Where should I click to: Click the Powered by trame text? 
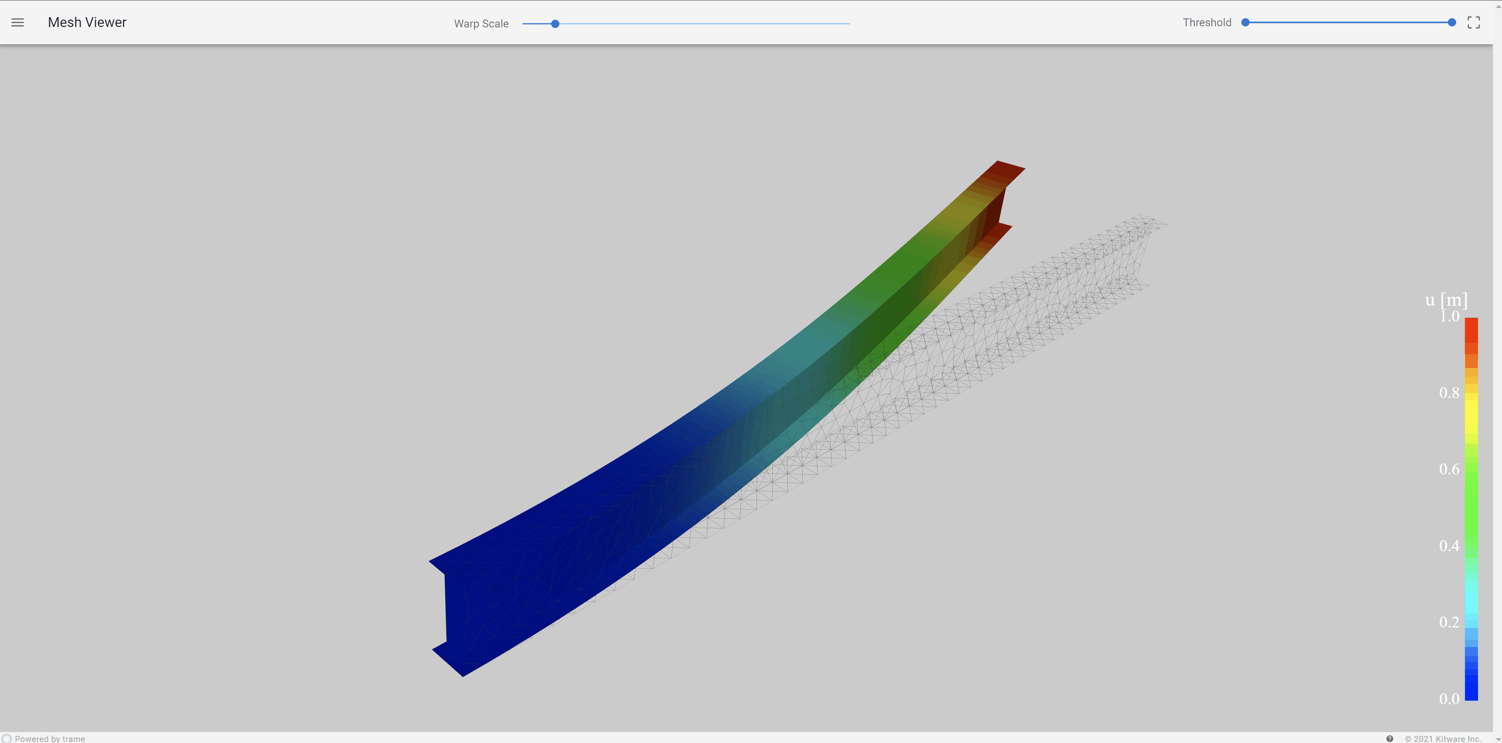pos(50,738)
